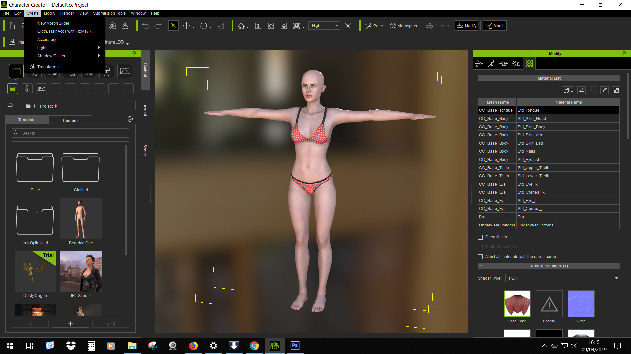This screenshot has height=354, width=631.
Task: Click the pan camera box icon
Action: tap(271, 26)
